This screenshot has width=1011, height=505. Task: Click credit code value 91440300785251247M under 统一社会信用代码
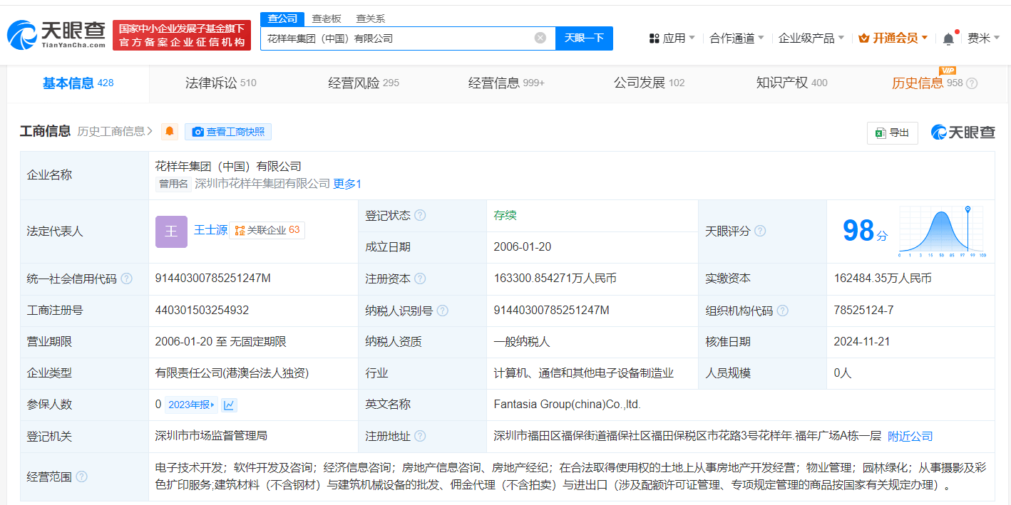tap(212, 278)
